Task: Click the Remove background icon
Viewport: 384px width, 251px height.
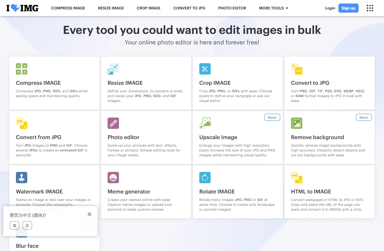Action: [297, 123]
